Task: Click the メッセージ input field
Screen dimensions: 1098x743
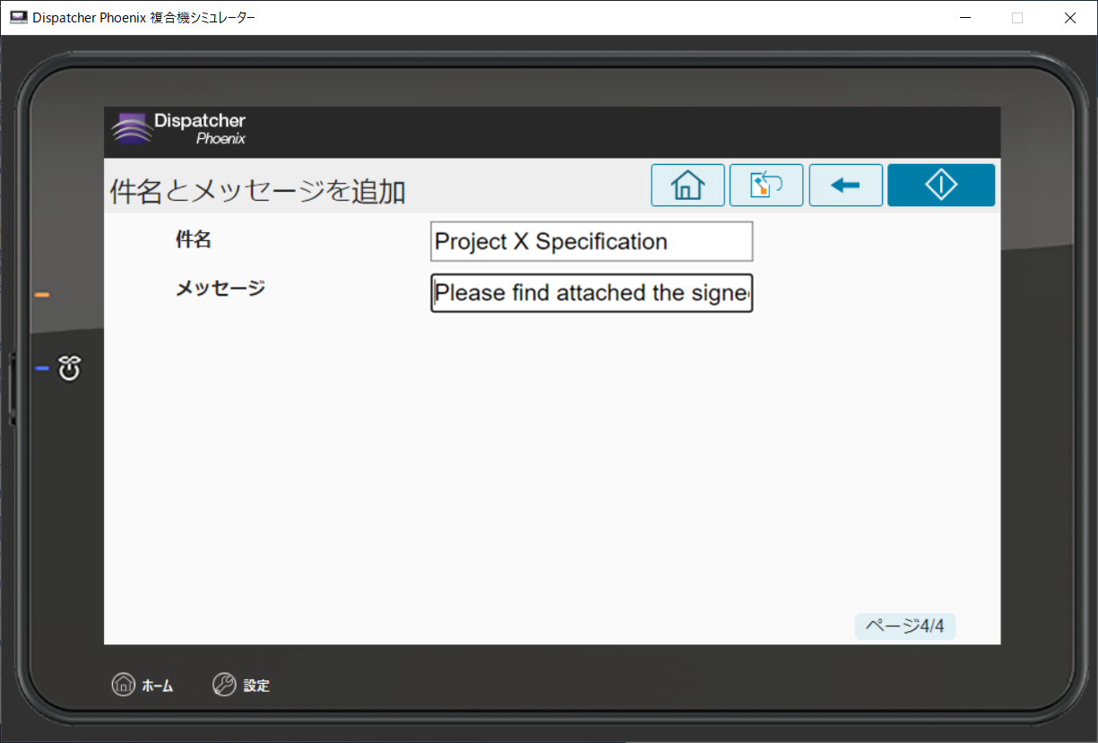Action: tap(592, 293)
